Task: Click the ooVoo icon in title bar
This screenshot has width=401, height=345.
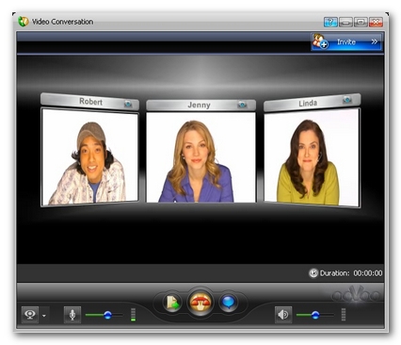Action: coord(24,22)
